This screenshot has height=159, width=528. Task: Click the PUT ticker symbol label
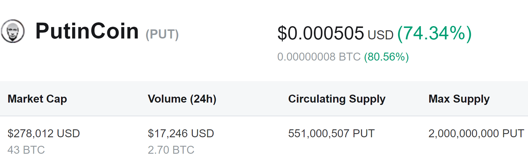point(162,34)
